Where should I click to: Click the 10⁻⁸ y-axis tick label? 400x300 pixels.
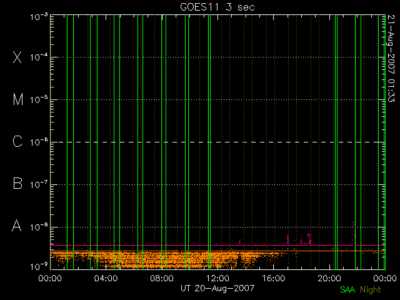[39, 226]
